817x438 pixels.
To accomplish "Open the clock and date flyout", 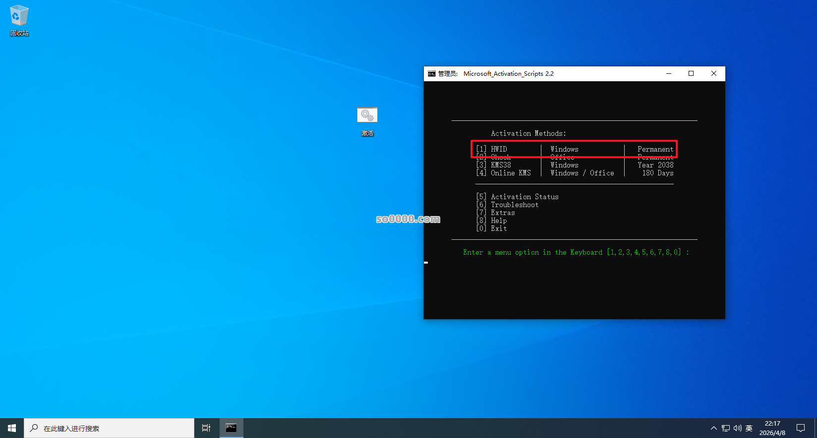I will [x=772, y=428].
